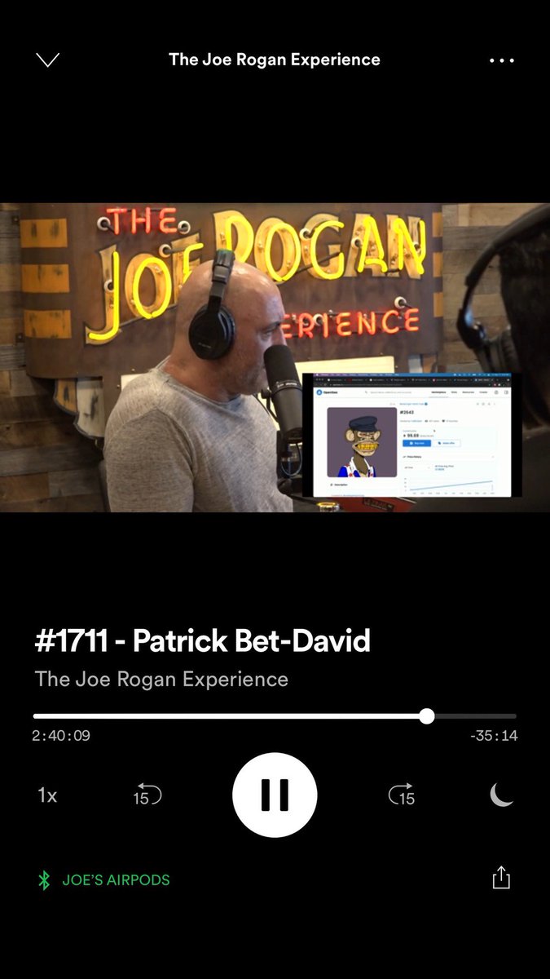This screenshot has height=979, width=550.
Task: Tap the episode title #1711 - Patrick Bet-David
Action: click(x=203, y=640)
